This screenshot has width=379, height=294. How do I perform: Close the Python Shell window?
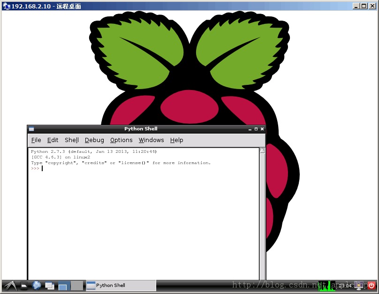tap(262, 129)
